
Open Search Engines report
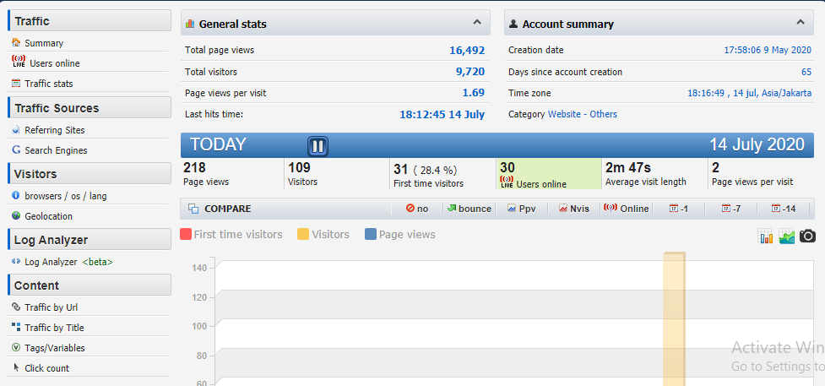point(56,150)
